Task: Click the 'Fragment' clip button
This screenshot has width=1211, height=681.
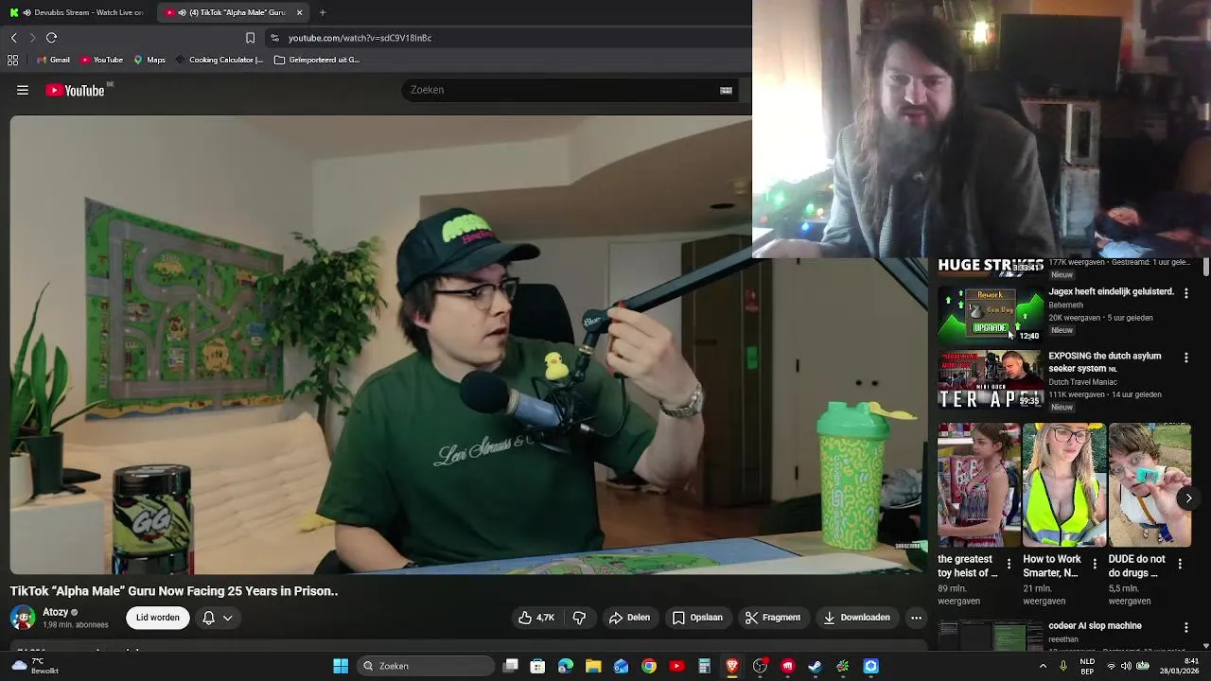Action: click(x=772, y=618)
